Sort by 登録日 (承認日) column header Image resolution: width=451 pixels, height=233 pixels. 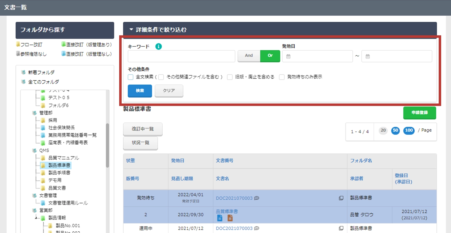click(403, 179)
